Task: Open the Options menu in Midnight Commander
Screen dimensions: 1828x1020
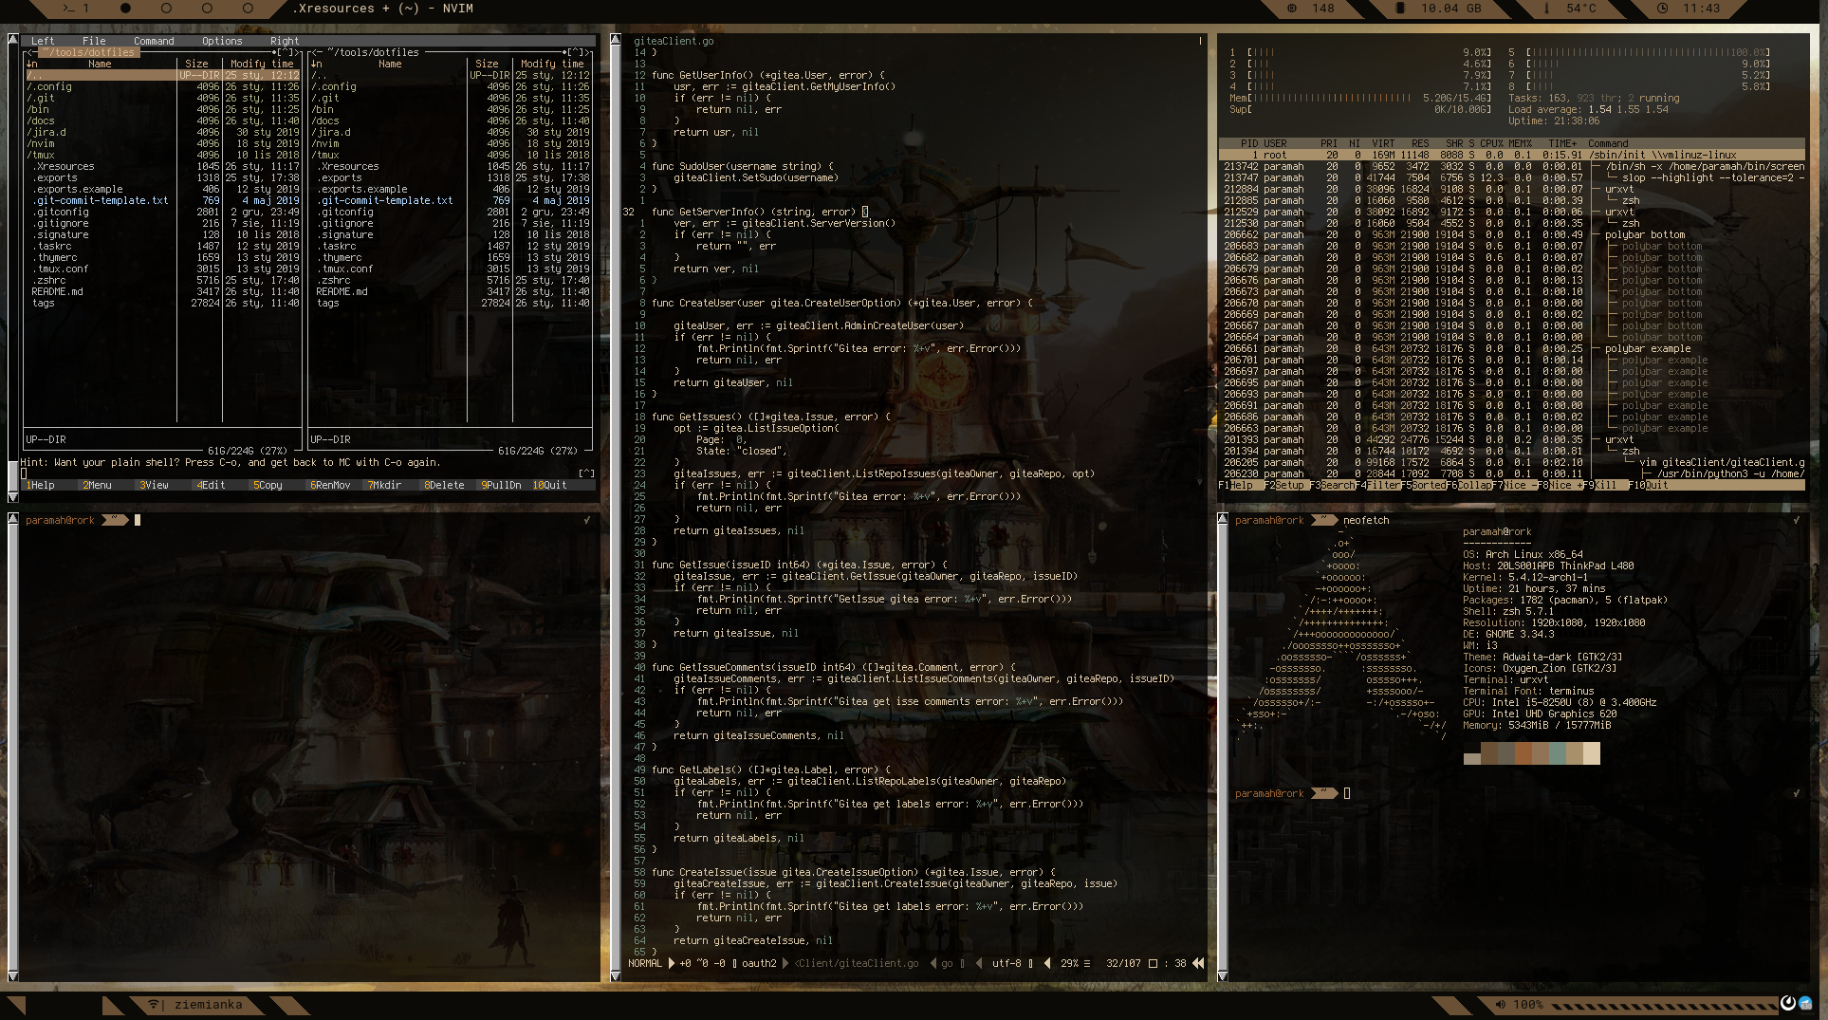Action: 222,41
